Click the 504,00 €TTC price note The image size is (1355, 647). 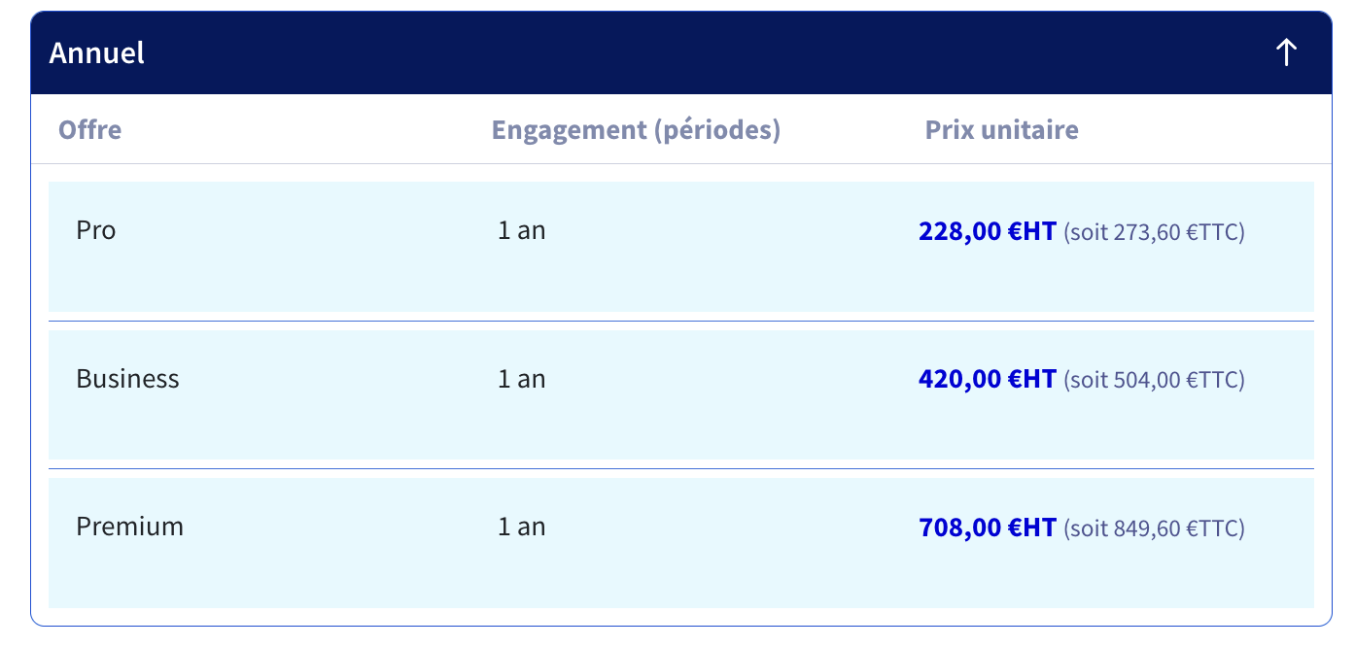[x=1154, y=380]
